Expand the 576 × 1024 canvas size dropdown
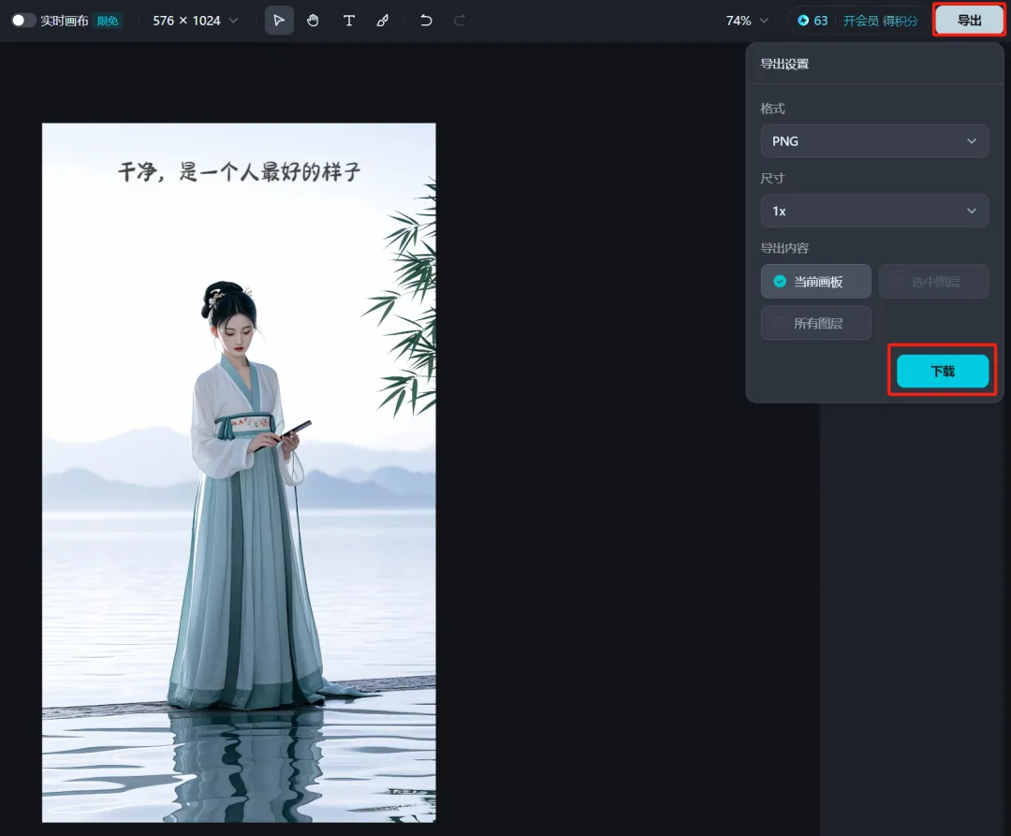The height and width of the screenshot is (836, 1011). (196, 21)
